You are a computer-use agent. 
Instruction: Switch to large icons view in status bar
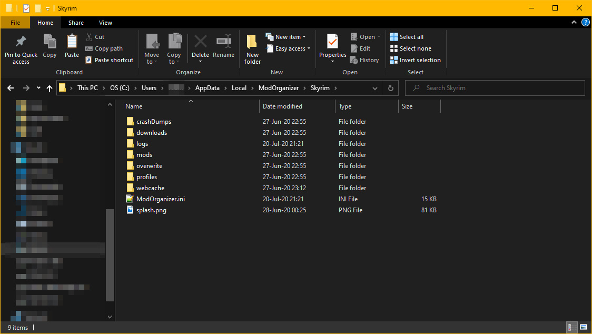coord(583,328)
